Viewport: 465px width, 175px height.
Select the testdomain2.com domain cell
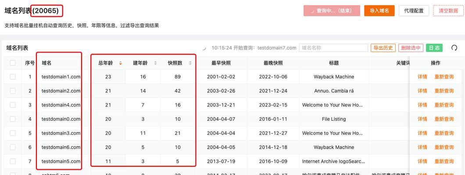61,91
